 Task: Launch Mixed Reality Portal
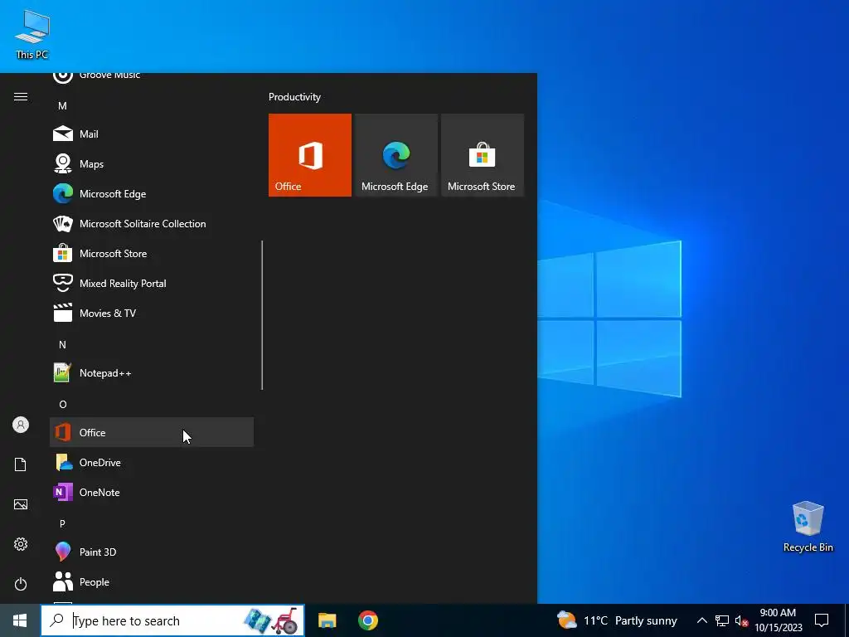pyautogui.click(x=152, y=283)
